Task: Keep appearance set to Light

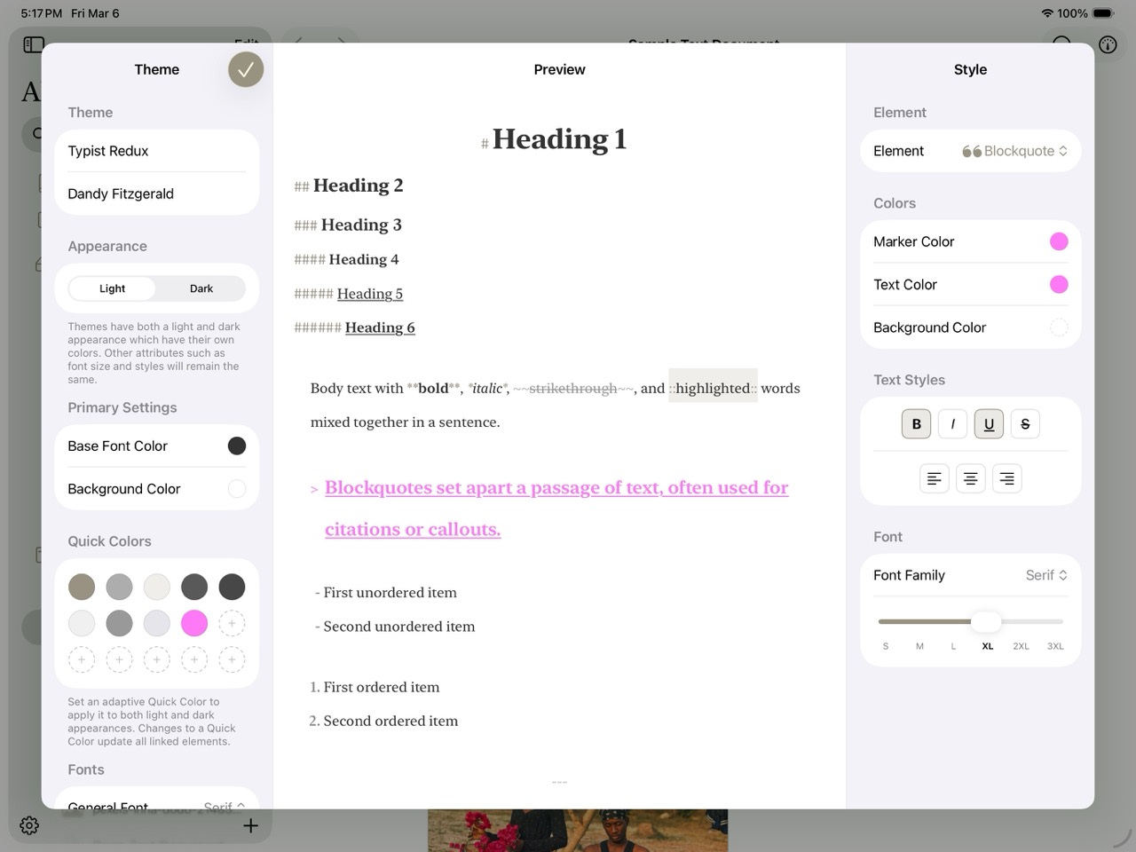Action: pyautogui.click(x=112, y=288)
